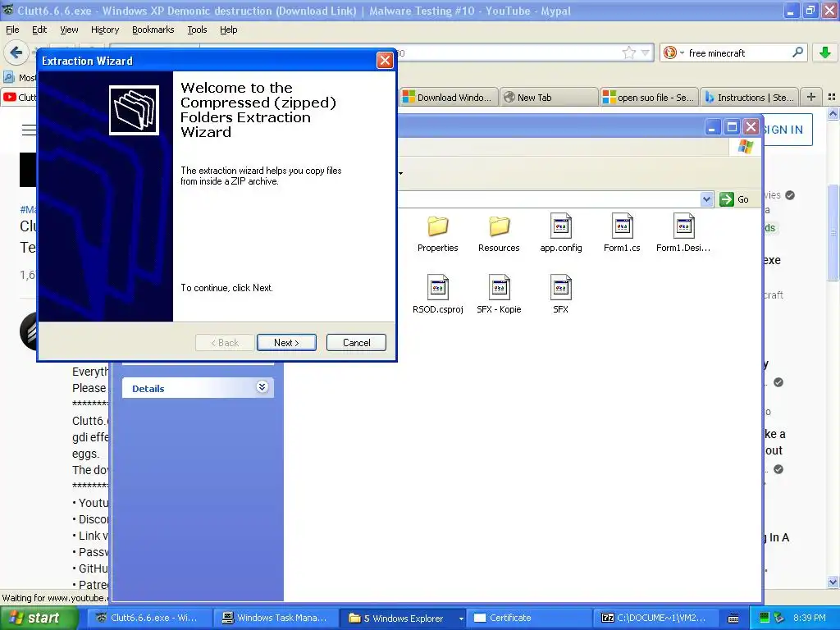Open the downloads green arrow button
The image size is (840, 630).
tap(825, 52)
